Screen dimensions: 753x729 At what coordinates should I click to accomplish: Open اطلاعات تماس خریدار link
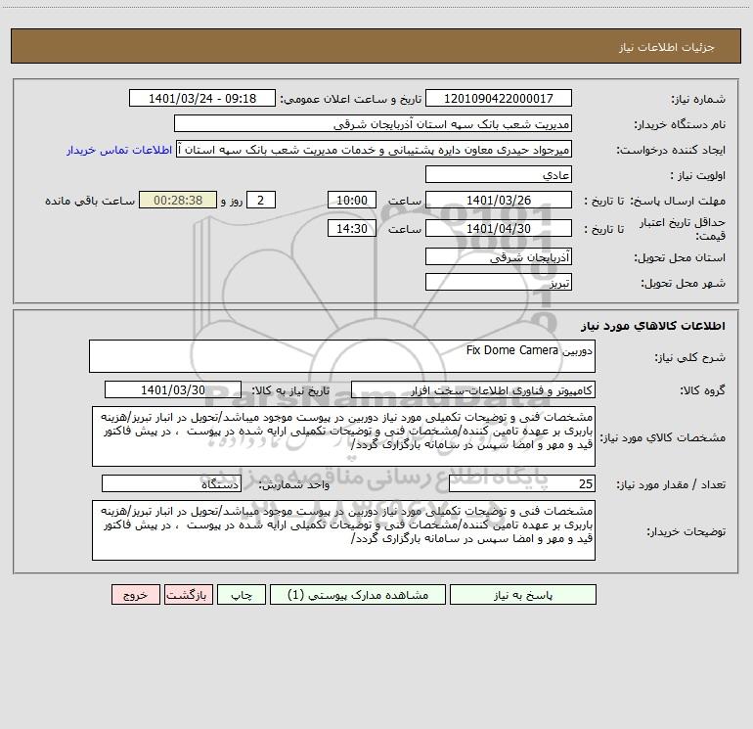coord(119,150)
